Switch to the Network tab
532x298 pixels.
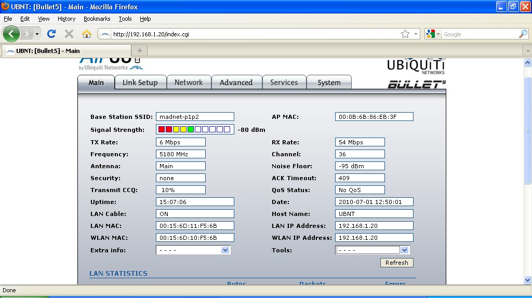189,83
